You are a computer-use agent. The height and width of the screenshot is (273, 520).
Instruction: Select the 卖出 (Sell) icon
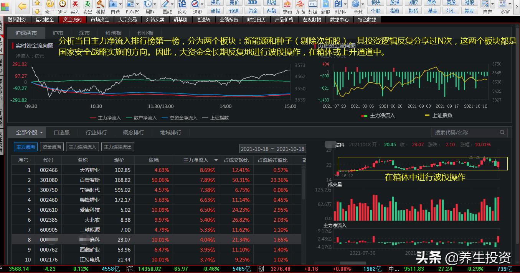88,5
